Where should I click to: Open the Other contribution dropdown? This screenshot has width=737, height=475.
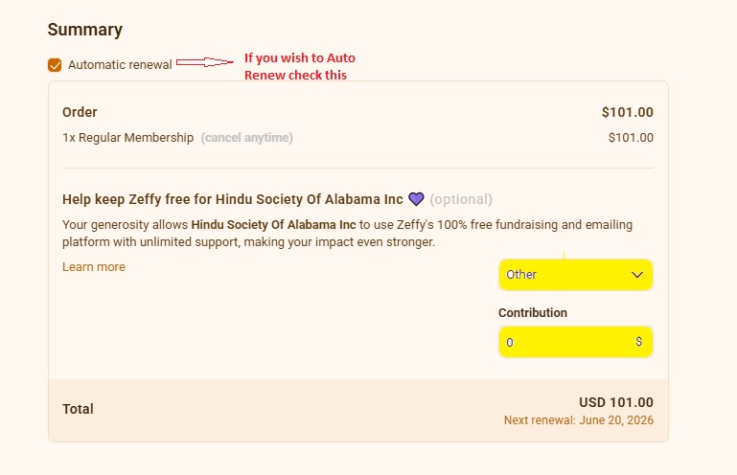[576, 275]
